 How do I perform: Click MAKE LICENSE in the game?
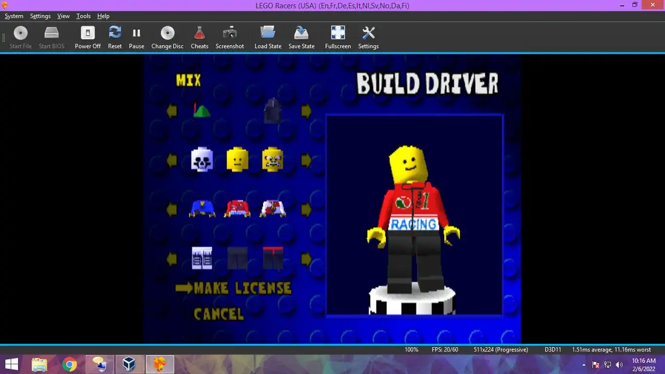[x=242, y=288]
